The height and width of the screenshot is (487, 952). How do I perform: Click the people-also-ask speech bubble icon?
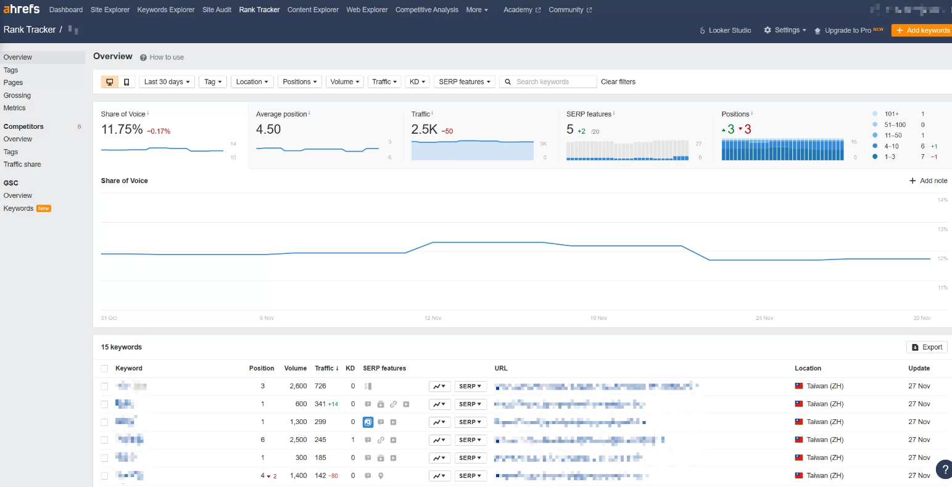click(x=369, y=404)
